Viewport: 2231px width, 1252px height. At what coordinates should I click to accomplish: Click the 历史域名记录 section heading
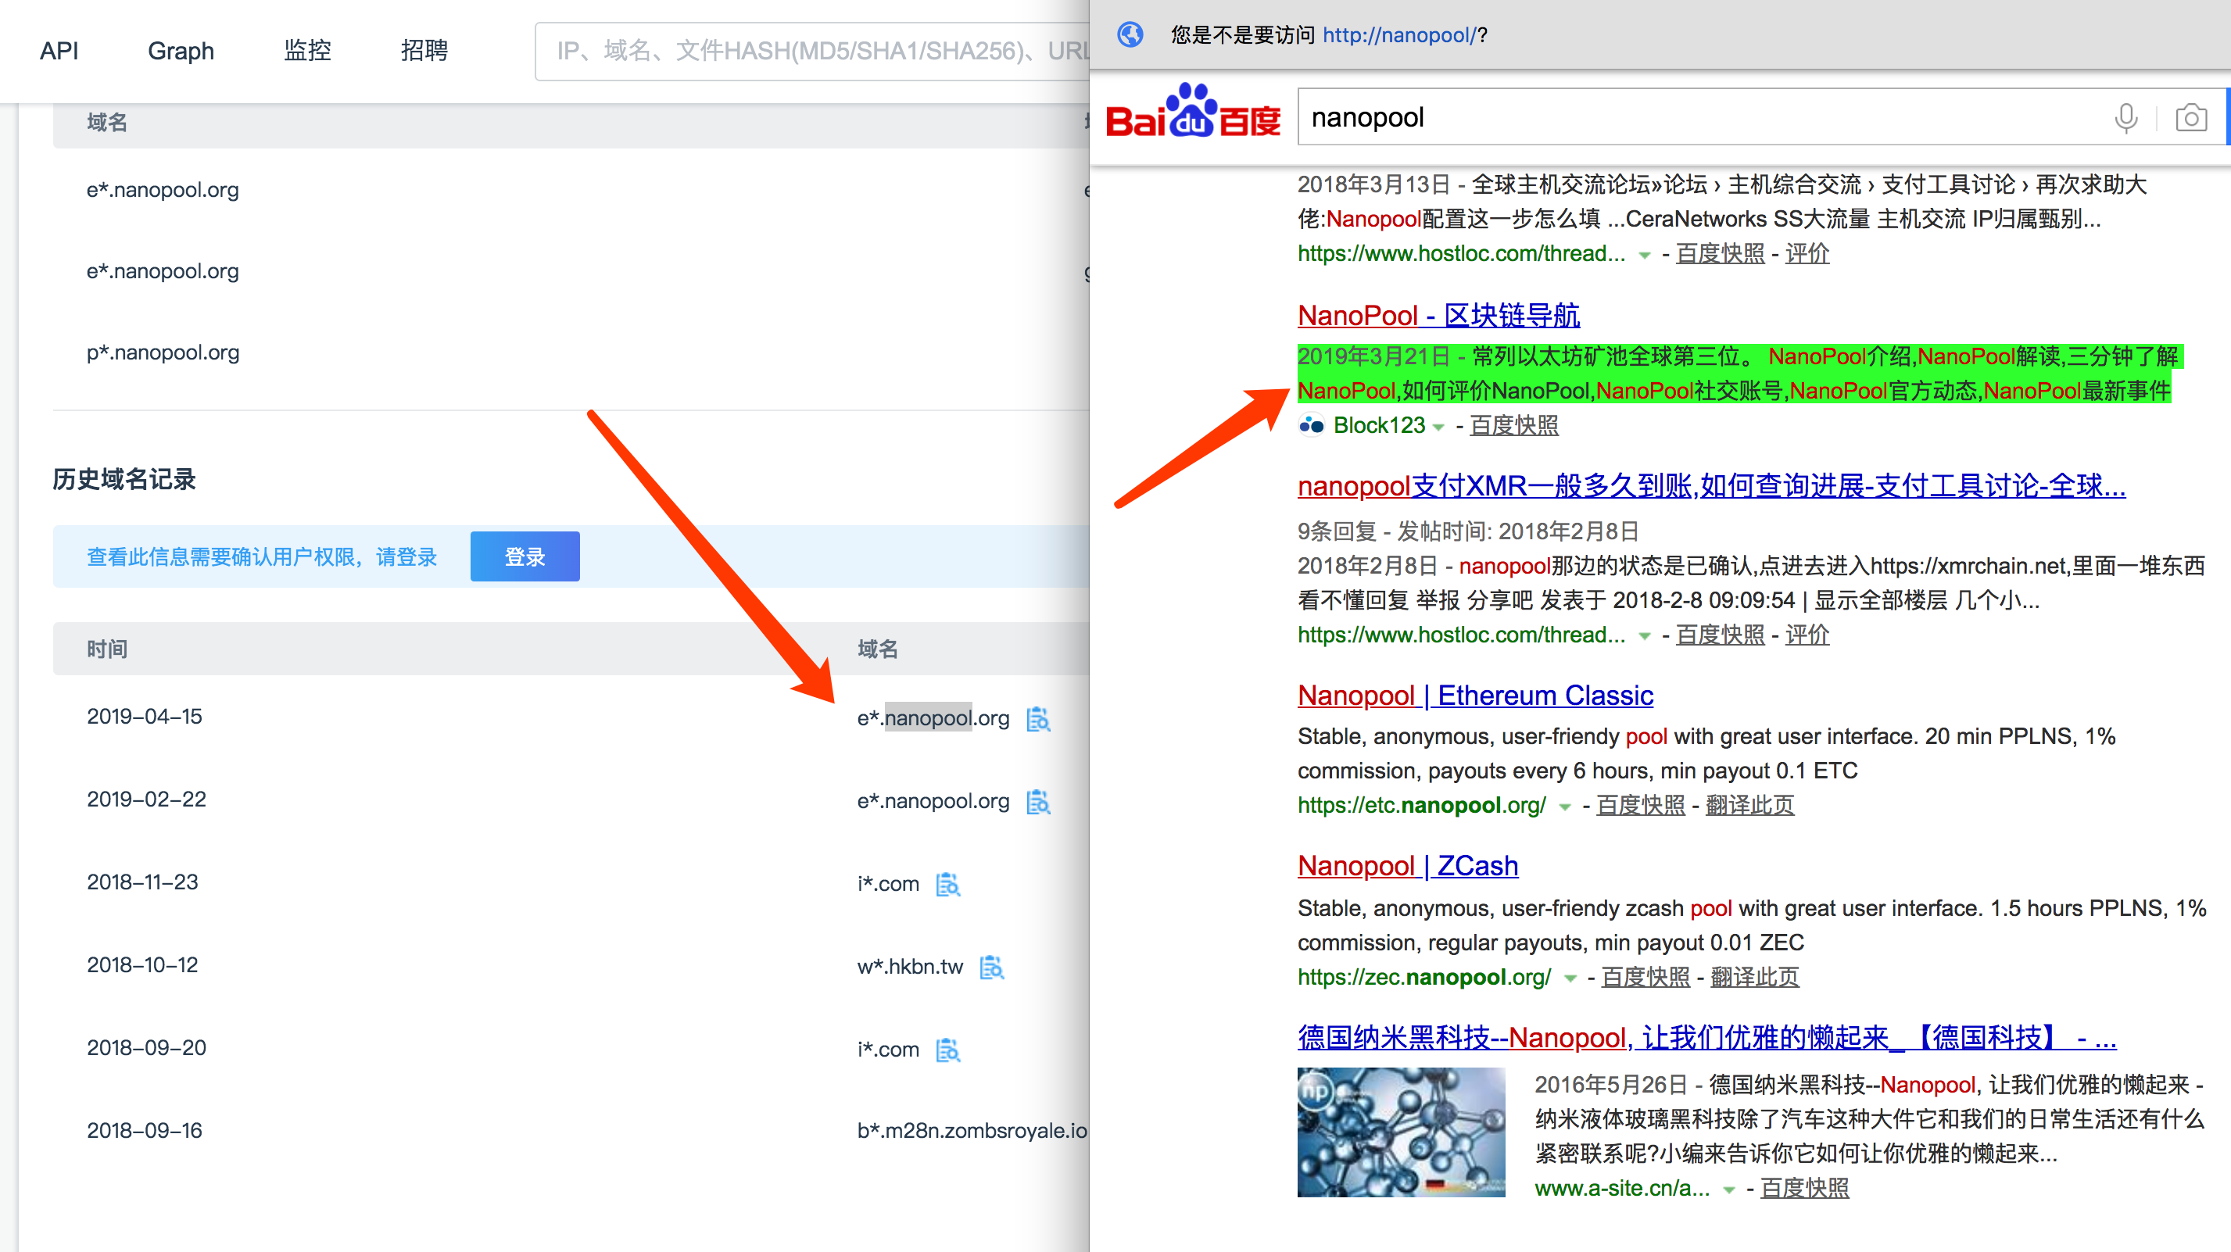tap(124, 479)
